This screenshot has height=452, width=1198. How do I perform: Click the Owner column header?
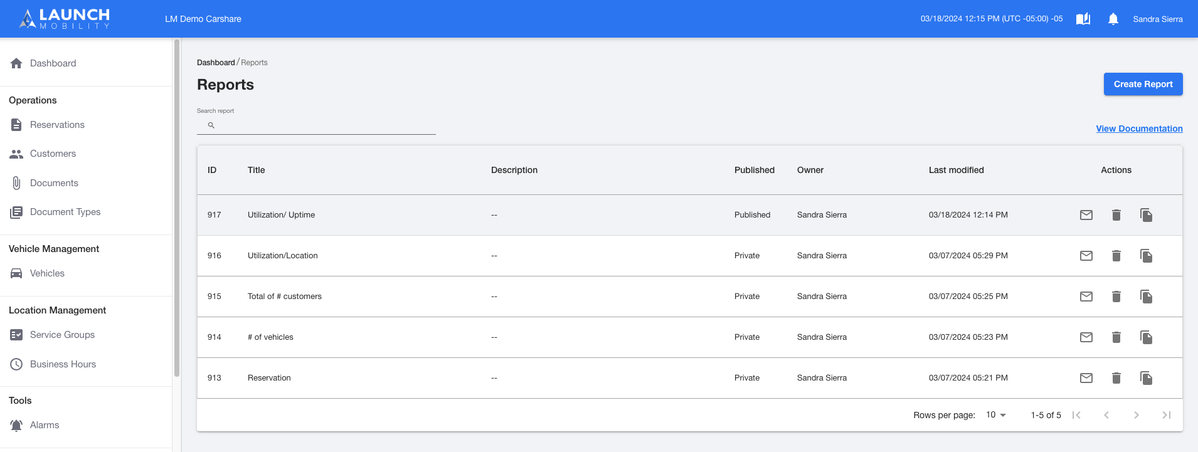point(810,170)
